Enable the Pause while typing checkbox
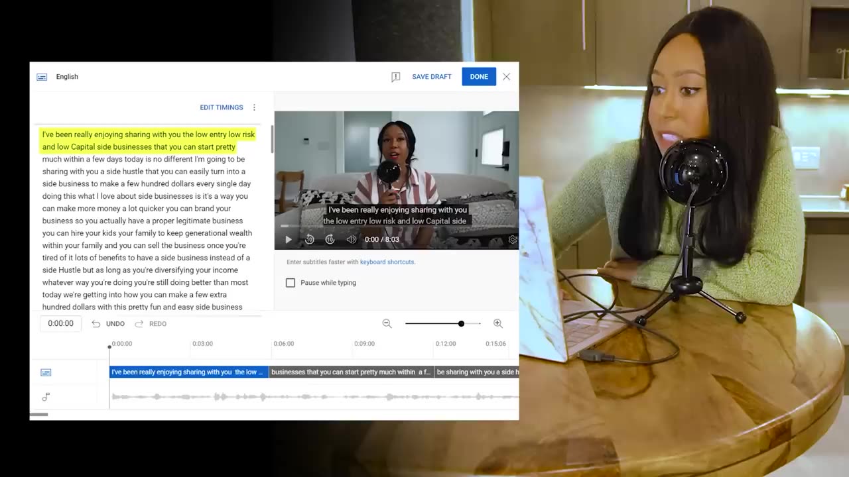849x477 pixels. click(x=291, y=283)
